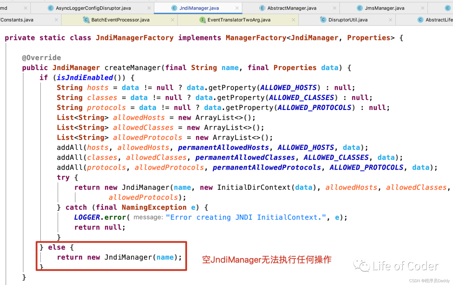Click the interface icon on EventTranslatorTwoArg.java tab
453x285 pixels.
coord(203,20)
